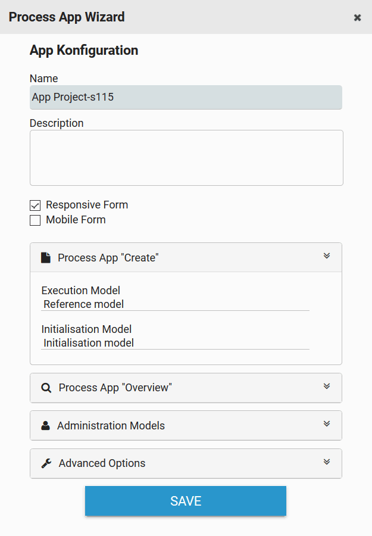Screen dimensions: 372x536
Task: Click the wrench icon beside Advanced Options
Action: coord(46,463)
